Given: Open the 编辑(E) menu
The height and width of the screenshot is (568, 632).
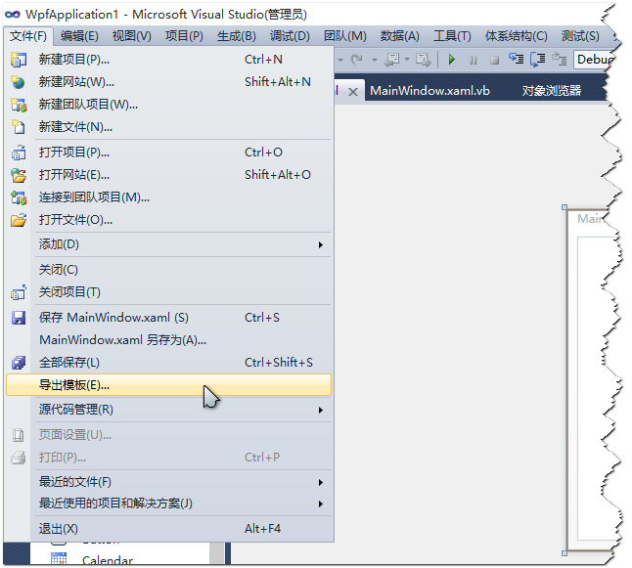Looking at the screenshot, I should 79,36.
